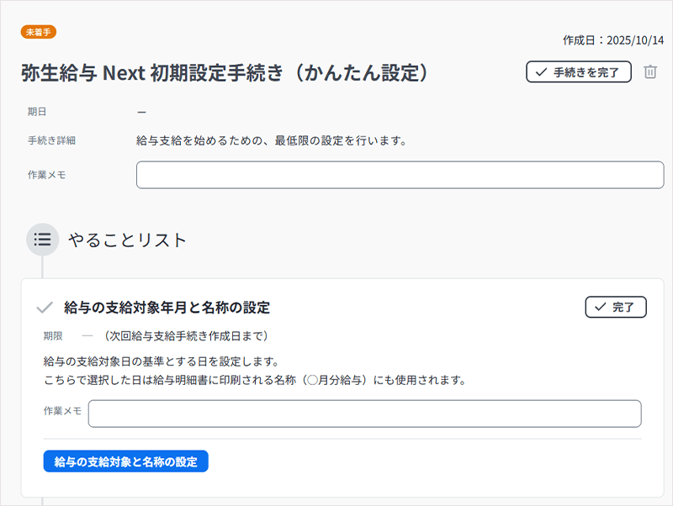The width and height of the screenshot is (673, 506).
Task: Click the dash value next to 期日
Action: click(x=141, y=112)
